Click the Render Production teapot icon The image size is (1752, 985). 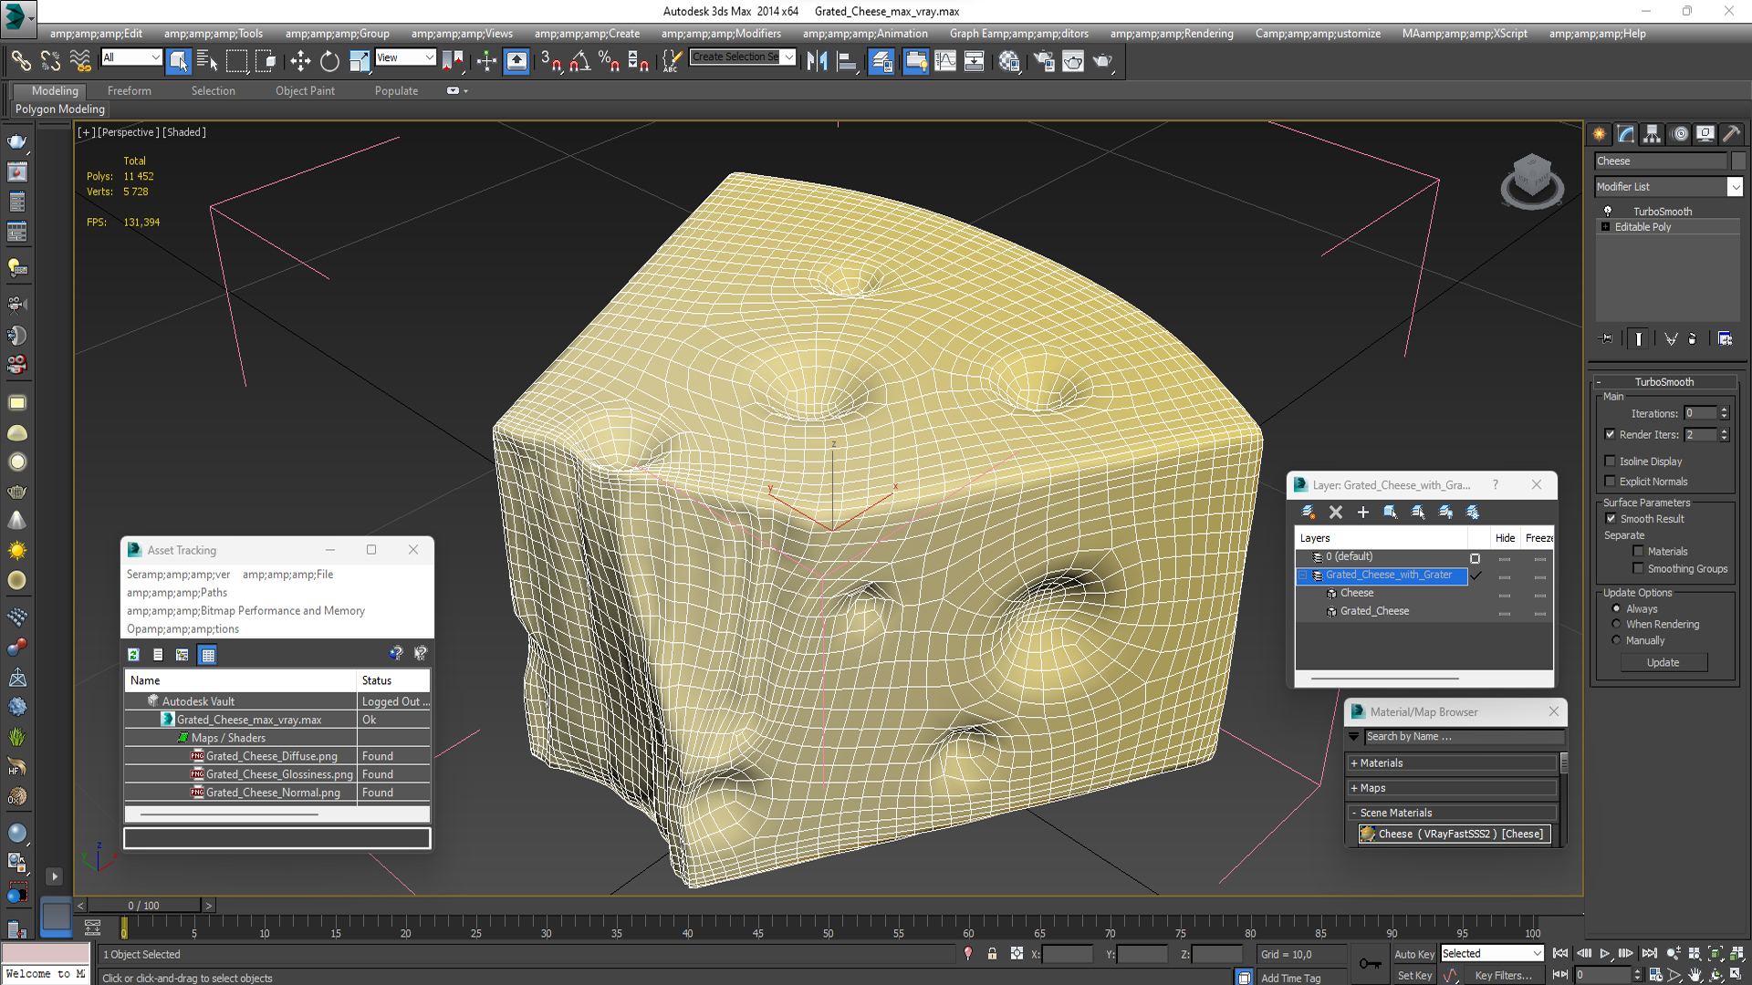tap(1103, 61)
